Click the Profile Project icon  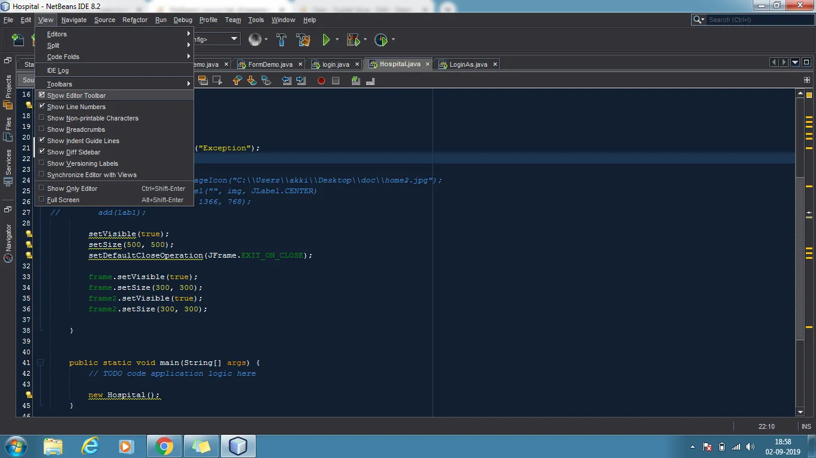[x=381, y=40]
